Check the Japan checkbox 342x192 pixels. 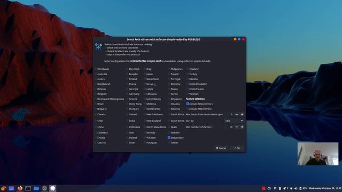145,74
